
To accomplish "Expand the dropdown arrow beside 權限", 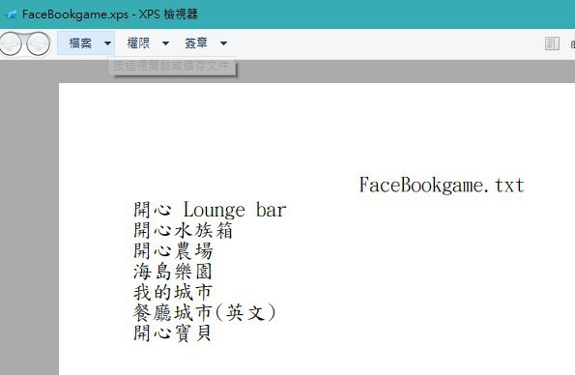I will point(165,43).
